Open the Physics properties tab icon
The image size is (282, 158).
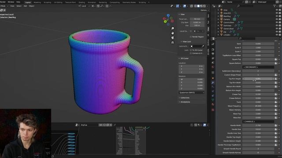pos(213,91)
